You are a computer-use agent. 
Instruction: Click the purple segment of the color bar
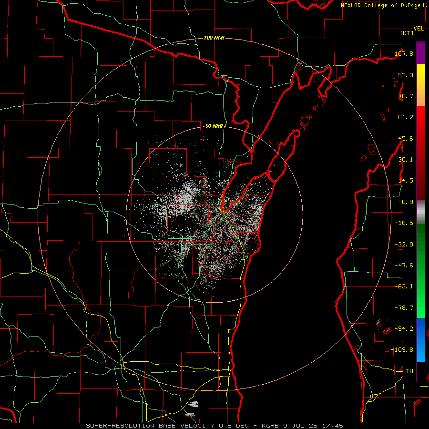tap(421, 53)
